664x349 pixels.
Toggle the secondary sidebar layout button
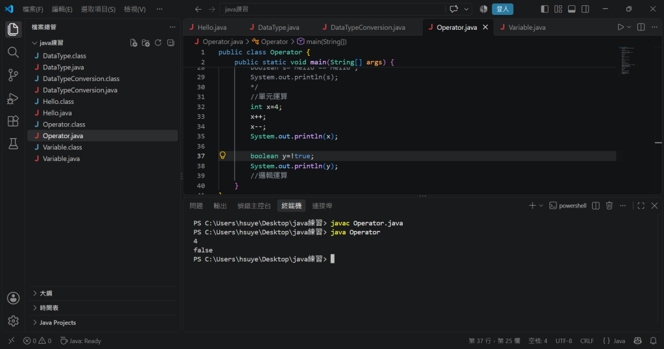pos(586,9)
